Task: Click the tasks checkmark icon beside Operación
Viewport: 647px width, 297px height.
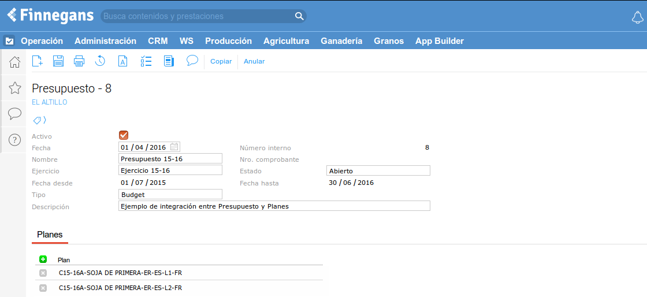Action: click(9, 41)
